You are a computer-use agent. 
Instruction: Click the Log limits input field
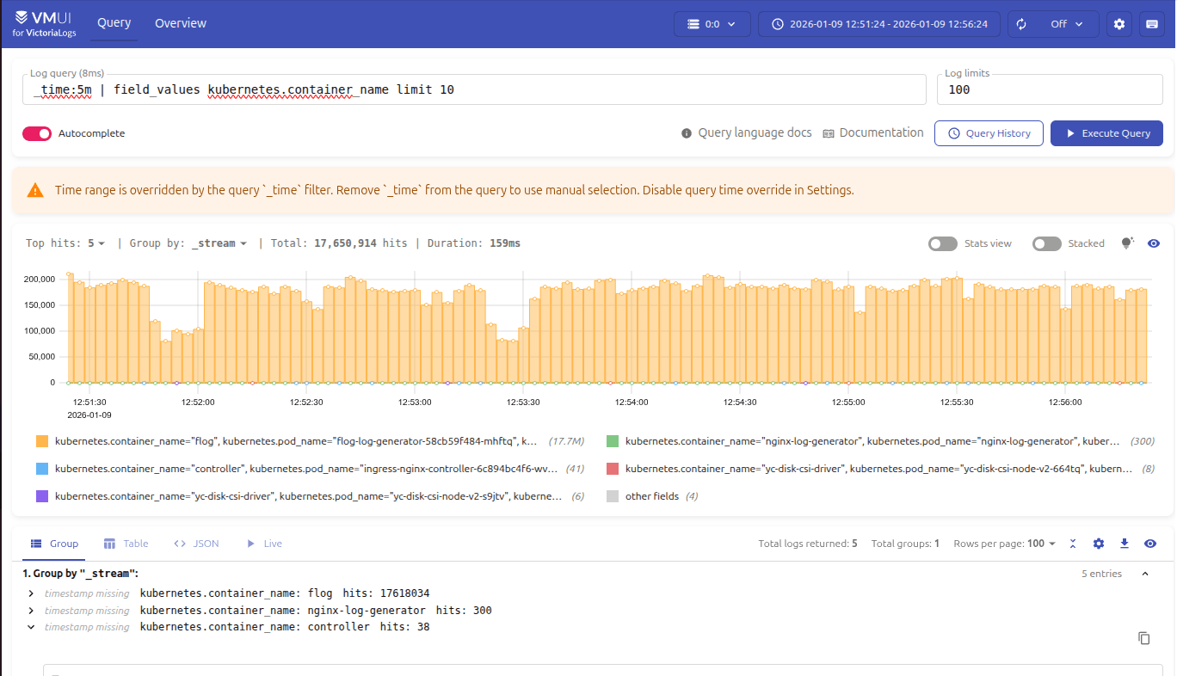point(1049,89)
